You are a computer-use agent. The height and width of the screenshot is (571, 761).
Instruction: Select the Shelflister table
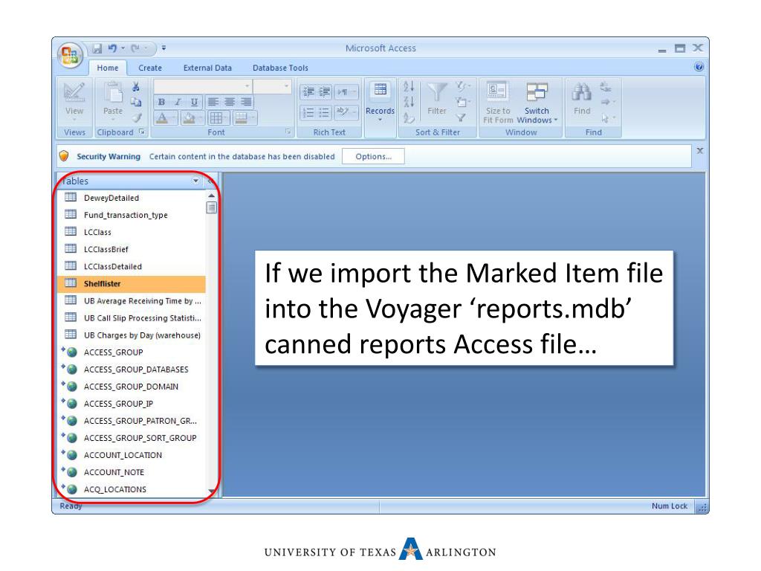132,283
